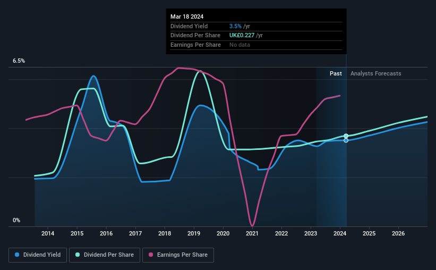
Task: Toggle the Dividend Yield legend series
Action: (38, 255)
